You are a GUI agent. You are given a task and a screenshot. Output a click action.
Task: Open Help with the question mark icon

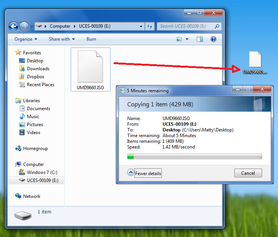pos(213,39)
